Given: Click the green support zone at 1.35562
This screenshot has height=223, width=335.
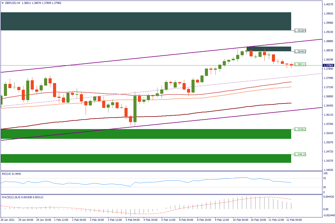Looking at the screenshot, I should click(146, 134).
